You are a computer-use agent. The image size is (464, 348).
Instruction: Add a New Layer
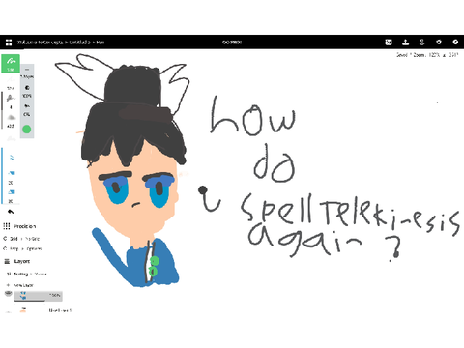[x=20, y=285]
